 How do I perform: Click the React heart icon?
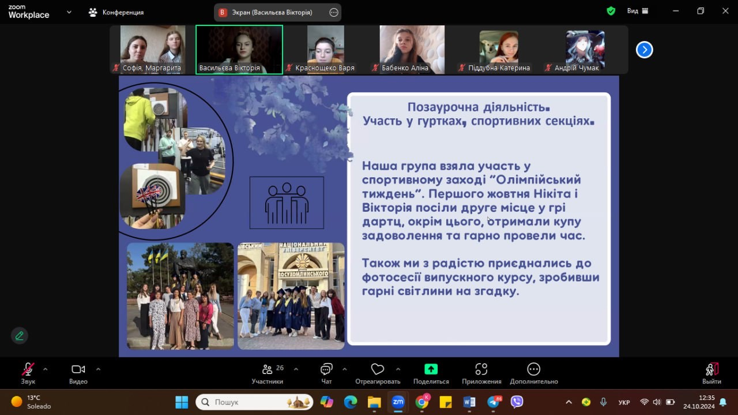378,369
